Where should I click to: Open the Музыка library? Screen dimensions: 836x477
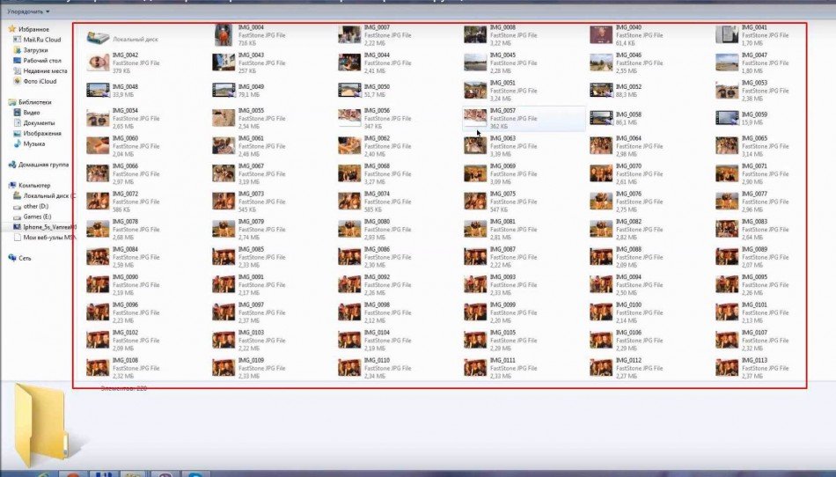[x=16, y=144]
